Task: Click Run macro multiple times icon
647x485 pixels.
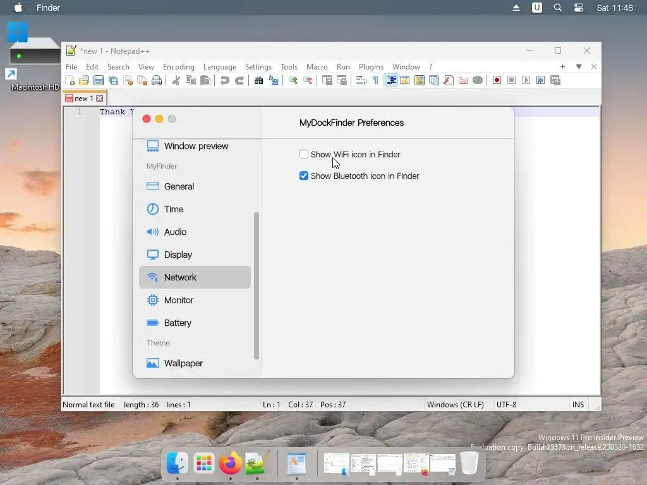Action: [540, 80]
